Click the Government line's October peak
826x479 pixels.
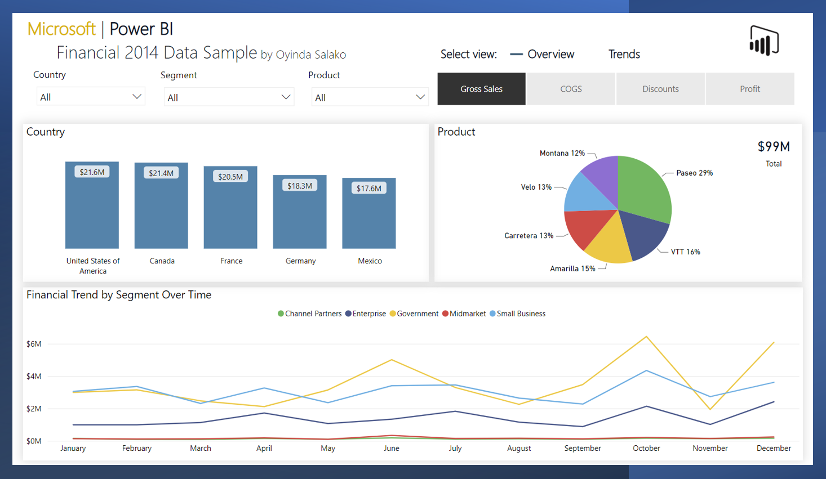tap(646, 337)
